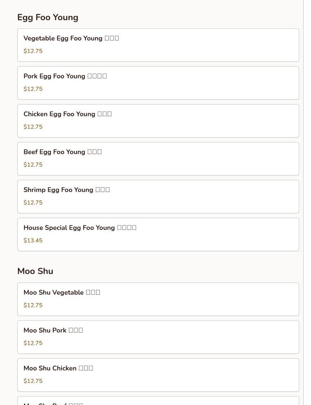This screenshot has width=311, height=405.
Task: Click the price under Shrimp Egg Foo Young
Action: point(33,203)
